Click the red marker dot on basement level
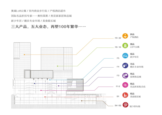The width and height of the screenshot is (162, 115). click(45, 97)
